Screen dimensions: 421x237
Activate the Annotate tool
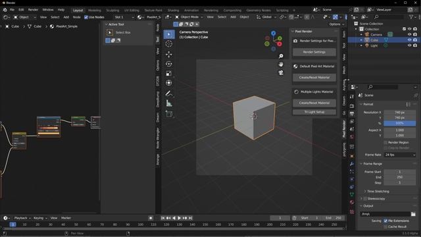pyautogui.click(x=169, y=93)
